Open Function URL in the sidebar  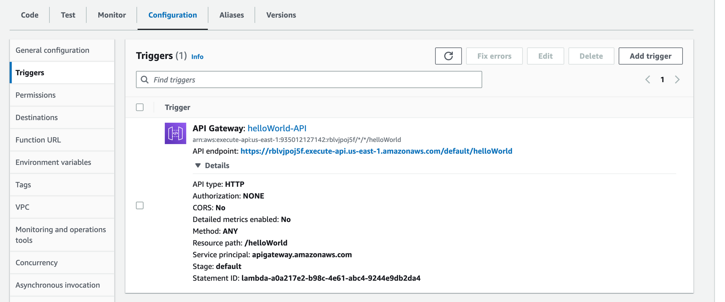tap(62, 140)
